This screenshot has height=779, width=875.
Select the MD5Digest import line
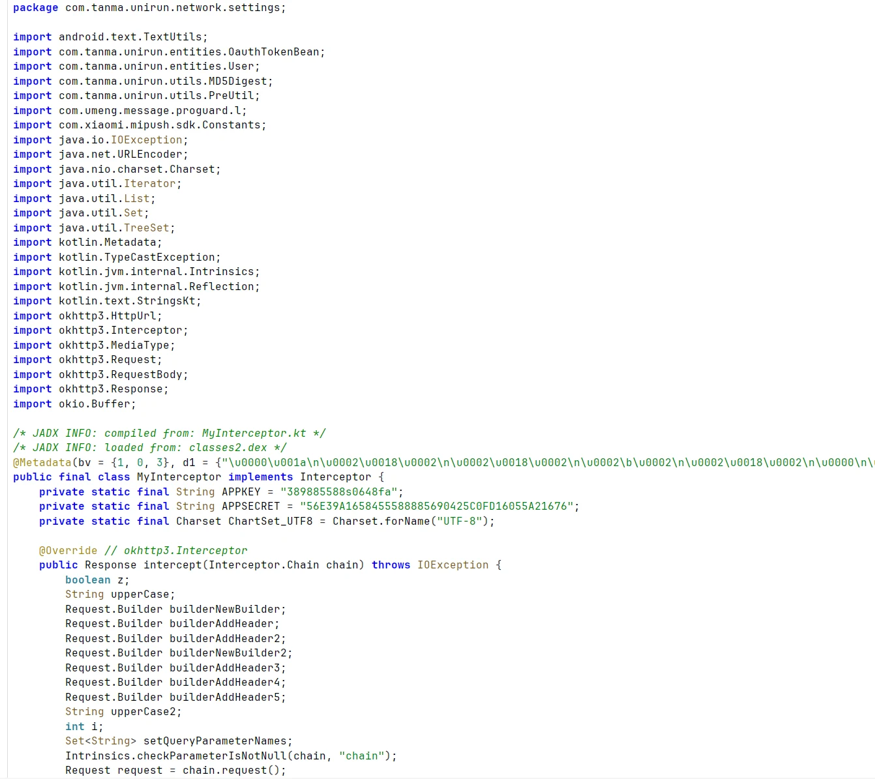tap(143, 81)
